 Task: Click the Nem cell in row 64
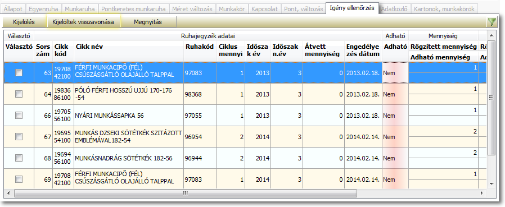click(x=395, y=94)
